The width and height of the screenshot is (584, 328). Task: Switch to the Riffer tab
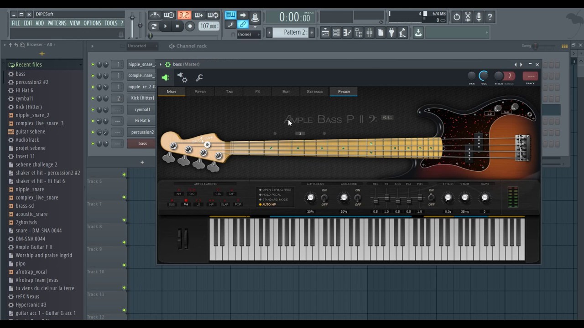pyautogui.click(x=200, y=92)
